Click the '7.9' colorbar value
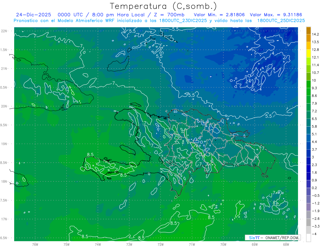The height and width of the screenshot is (248, 321). (315, 104)
